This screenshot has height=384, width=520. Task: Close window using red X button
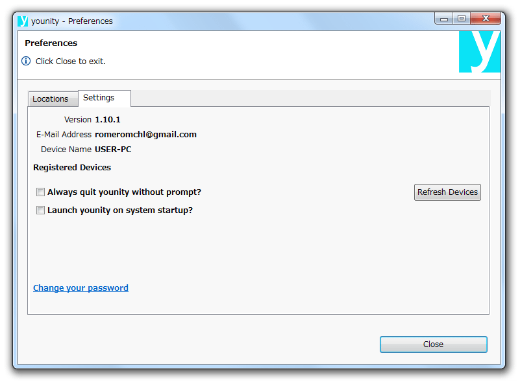click(486, 19)
